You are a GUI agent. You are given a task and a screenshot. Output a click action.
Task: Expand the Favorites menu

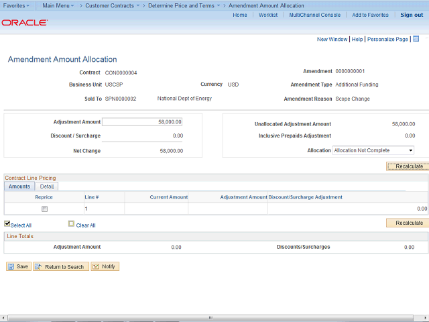pos(16,5)
